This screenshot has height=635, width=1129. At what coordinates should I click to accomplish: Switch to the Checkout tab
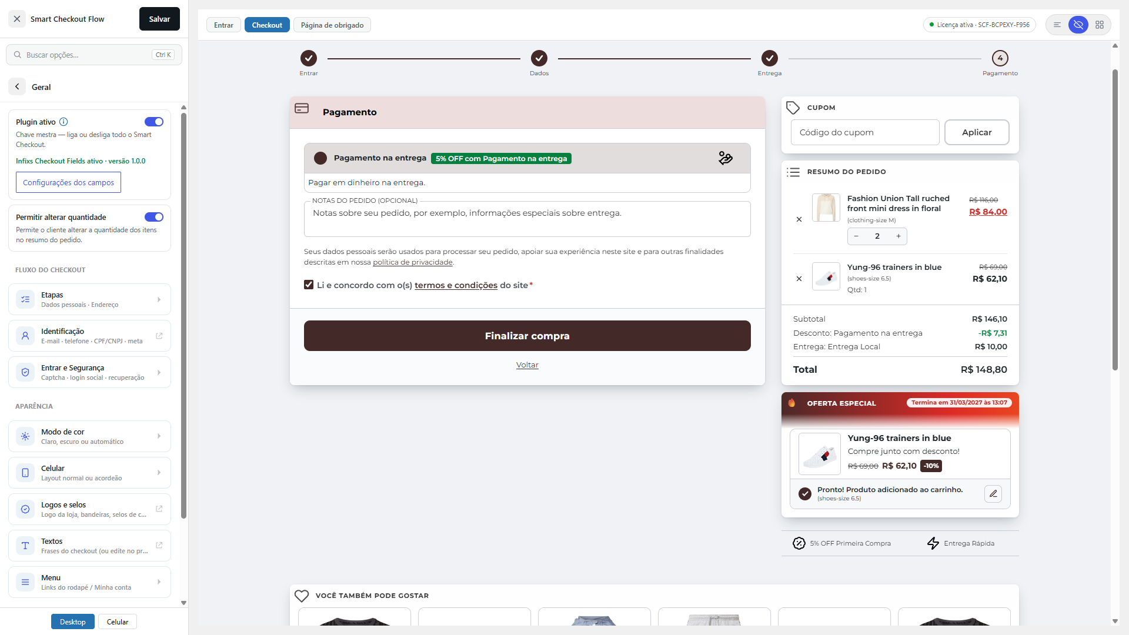click(267, 25)
